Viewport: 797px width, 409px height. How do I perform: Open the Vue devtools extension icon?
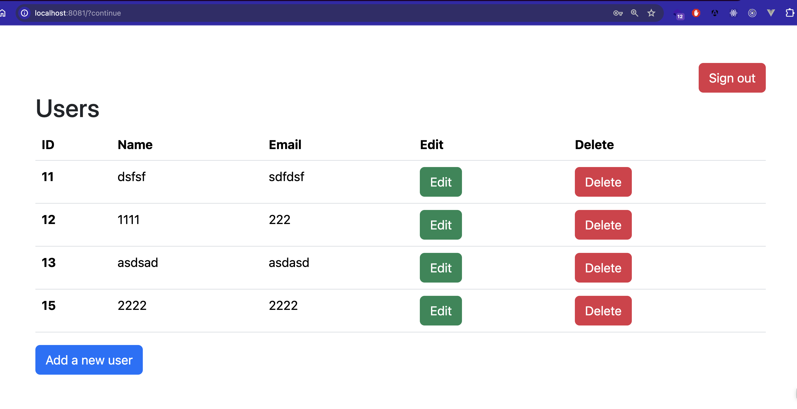(771, 13)
